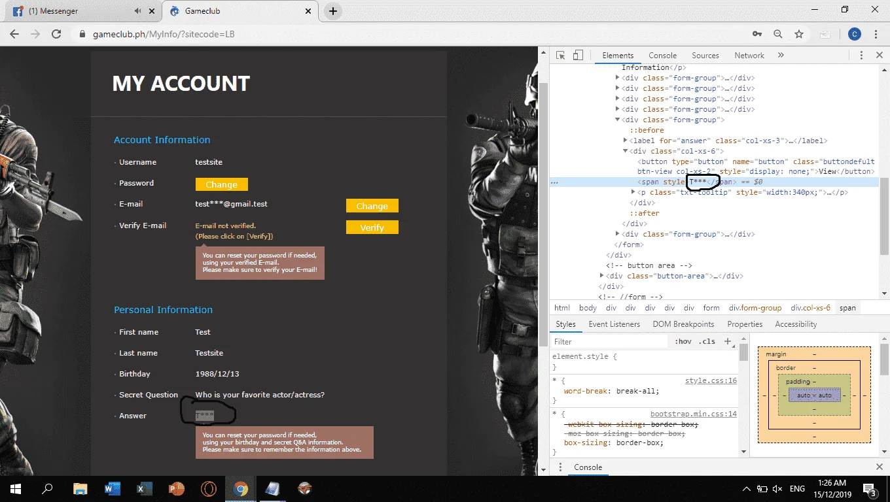Open Windows taskbar search
The width and height of the screenshot is (890, 502).
tap(47, 488)
